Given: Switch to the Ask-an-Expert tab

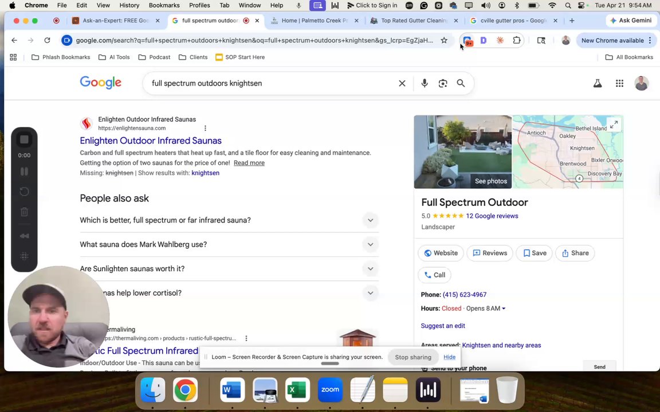Looking at the screenshot, I should pyautogui.click(x=115, y=21).
